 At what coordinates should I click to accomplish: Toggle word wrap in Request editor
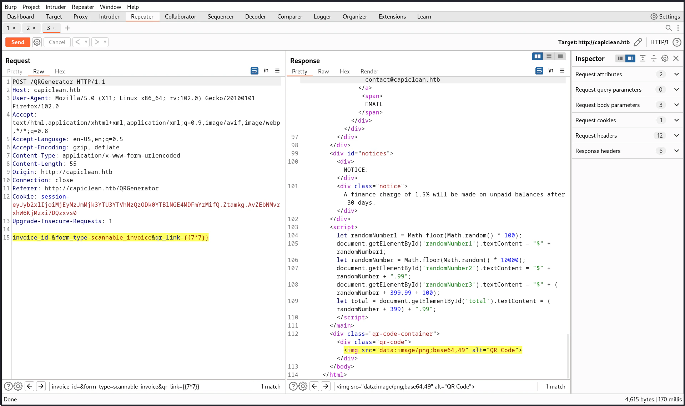(255, 71)
